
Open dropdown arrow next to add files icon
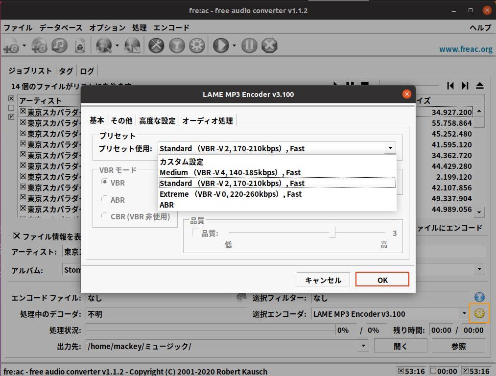pos(24,46)
